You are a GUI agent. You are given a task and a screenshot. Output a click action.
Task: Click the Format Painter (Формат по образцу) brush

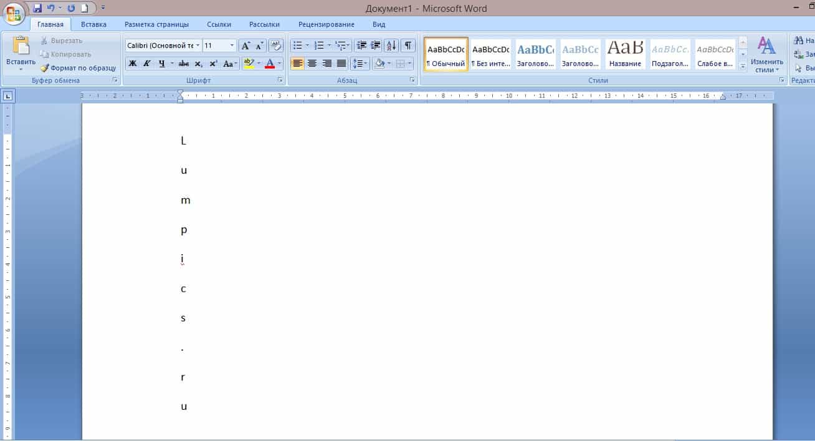tap(45, 68)
